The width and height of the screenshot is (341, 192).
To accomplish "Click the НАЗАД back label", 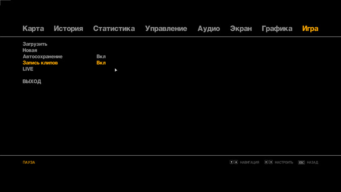I will tap(312, 163).
